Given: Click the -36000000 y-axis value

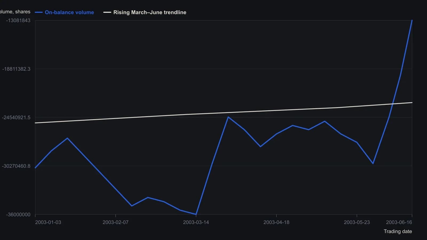Looking at the screenshot, I should tap(18, 215).
